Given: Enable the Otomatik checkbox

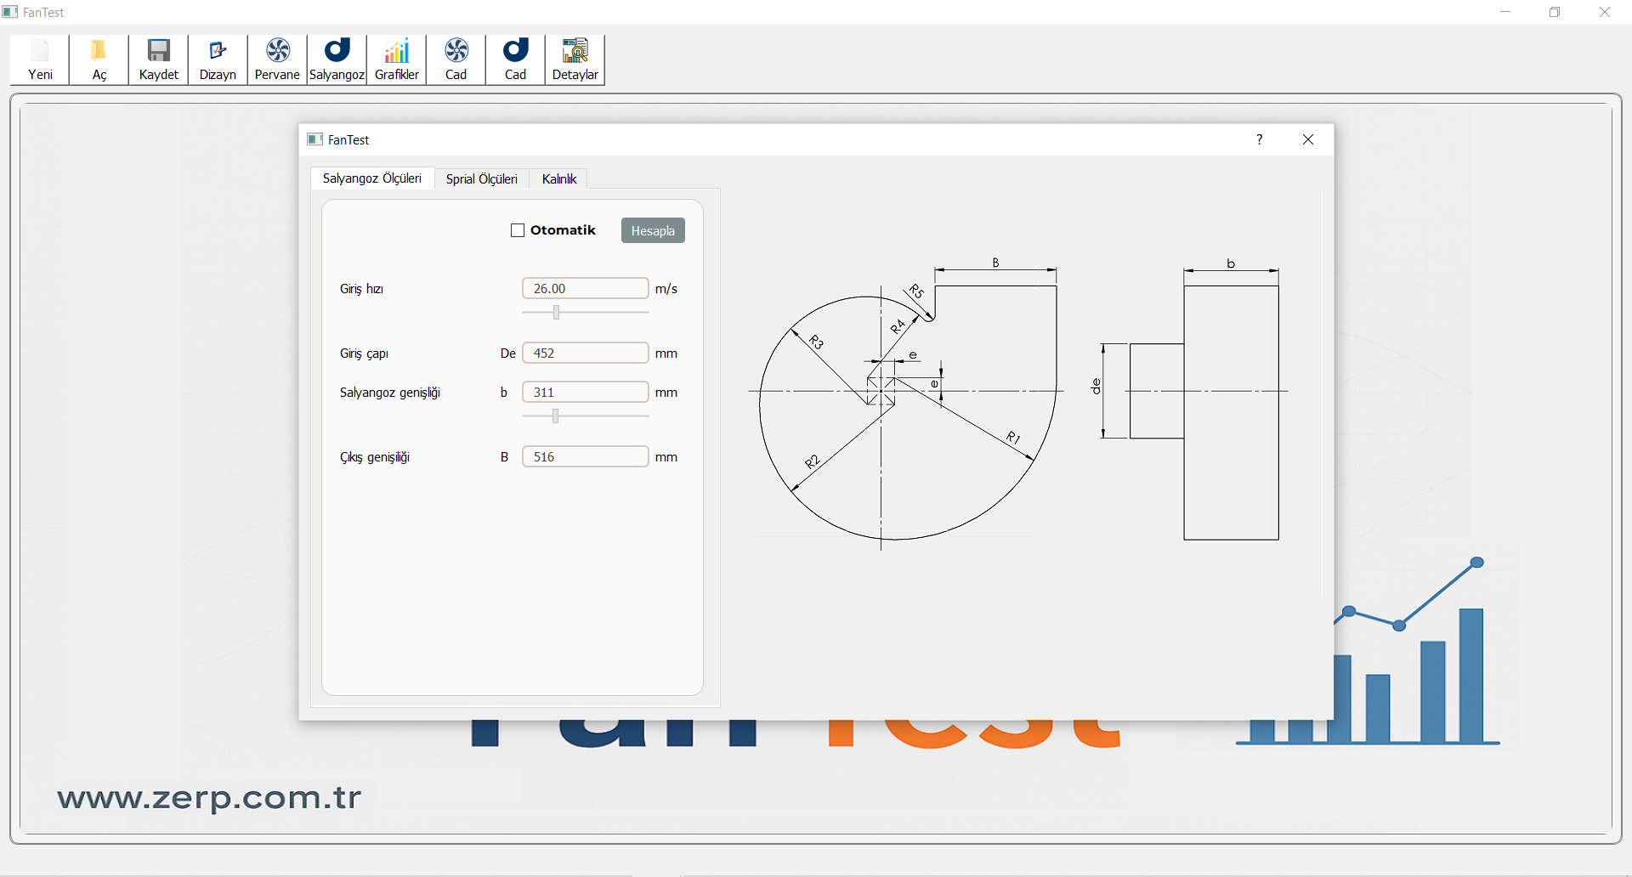Looking at the screenshot, I should click(x=518, y=230).
